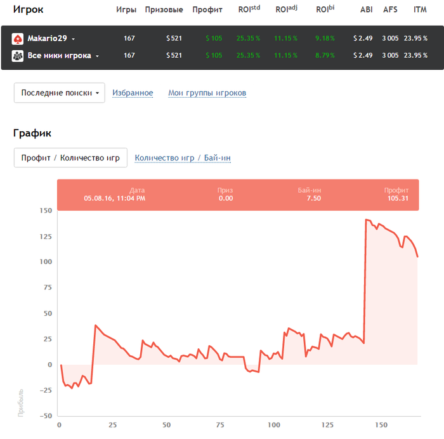444x439 pixels.
Task: Open the 'Последние поиски' dropdown
Action: point(60,93)
